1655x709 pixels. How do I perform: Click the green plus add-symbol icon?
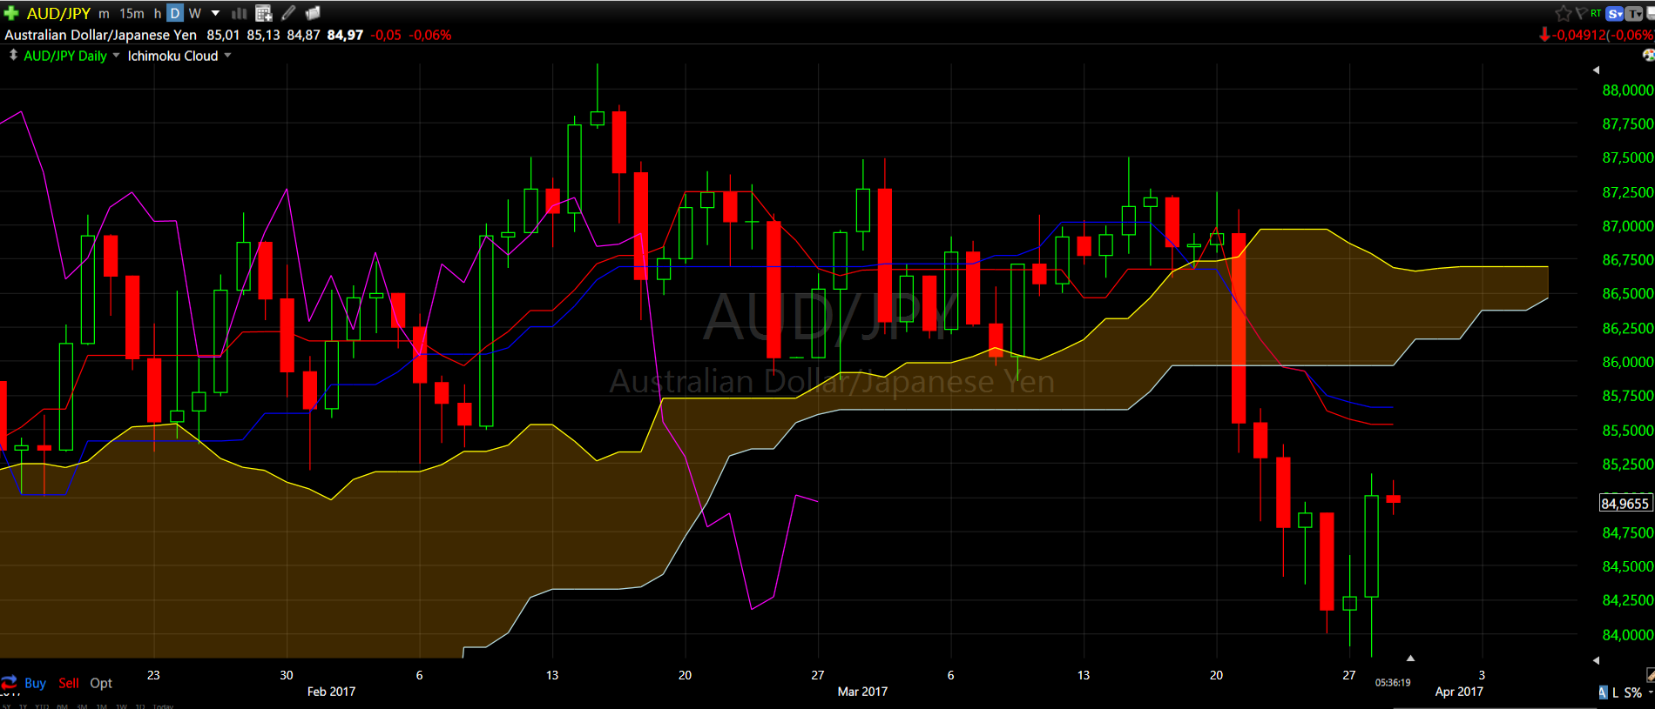coord(11,13)
